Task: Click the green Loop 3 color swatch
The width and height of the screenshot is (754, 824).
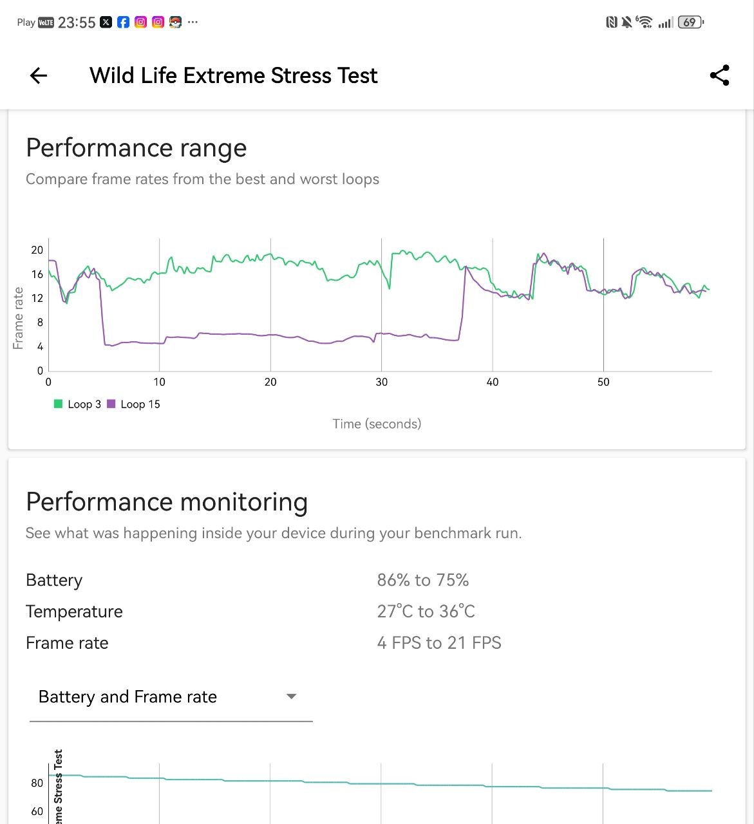Action: (58, 404)
